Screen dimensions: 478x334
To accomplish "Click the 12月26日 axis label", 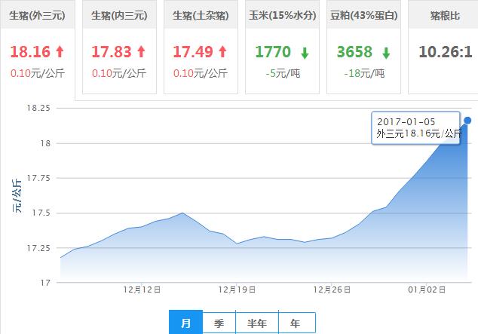I will coord(332,290).
